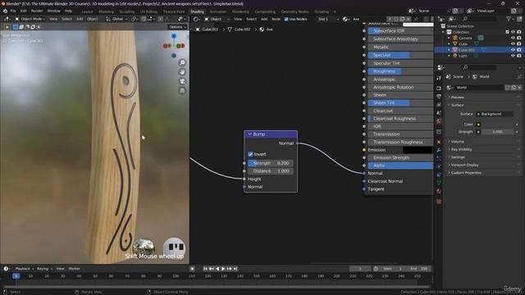525x295 pixels.
Task: Play the animation in reverse
Action: point(217,269)
